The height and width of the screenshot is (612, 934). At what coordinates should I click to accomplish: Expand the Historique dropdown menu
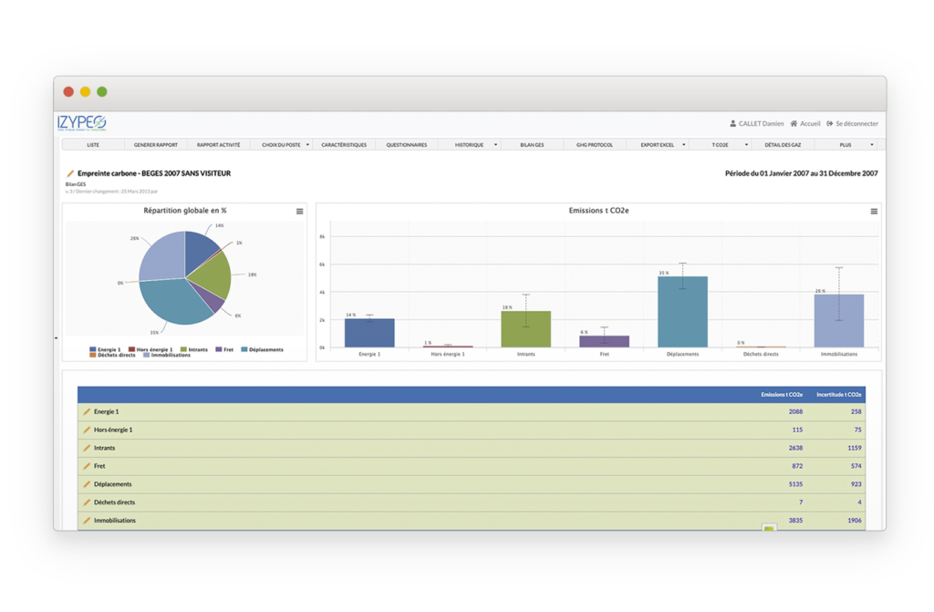coord(495,145)
